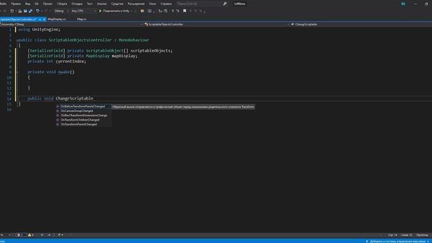This screenshot has height=243, width=432.
Task: Open the Проект menu
Action: click(x=48, y=4)
